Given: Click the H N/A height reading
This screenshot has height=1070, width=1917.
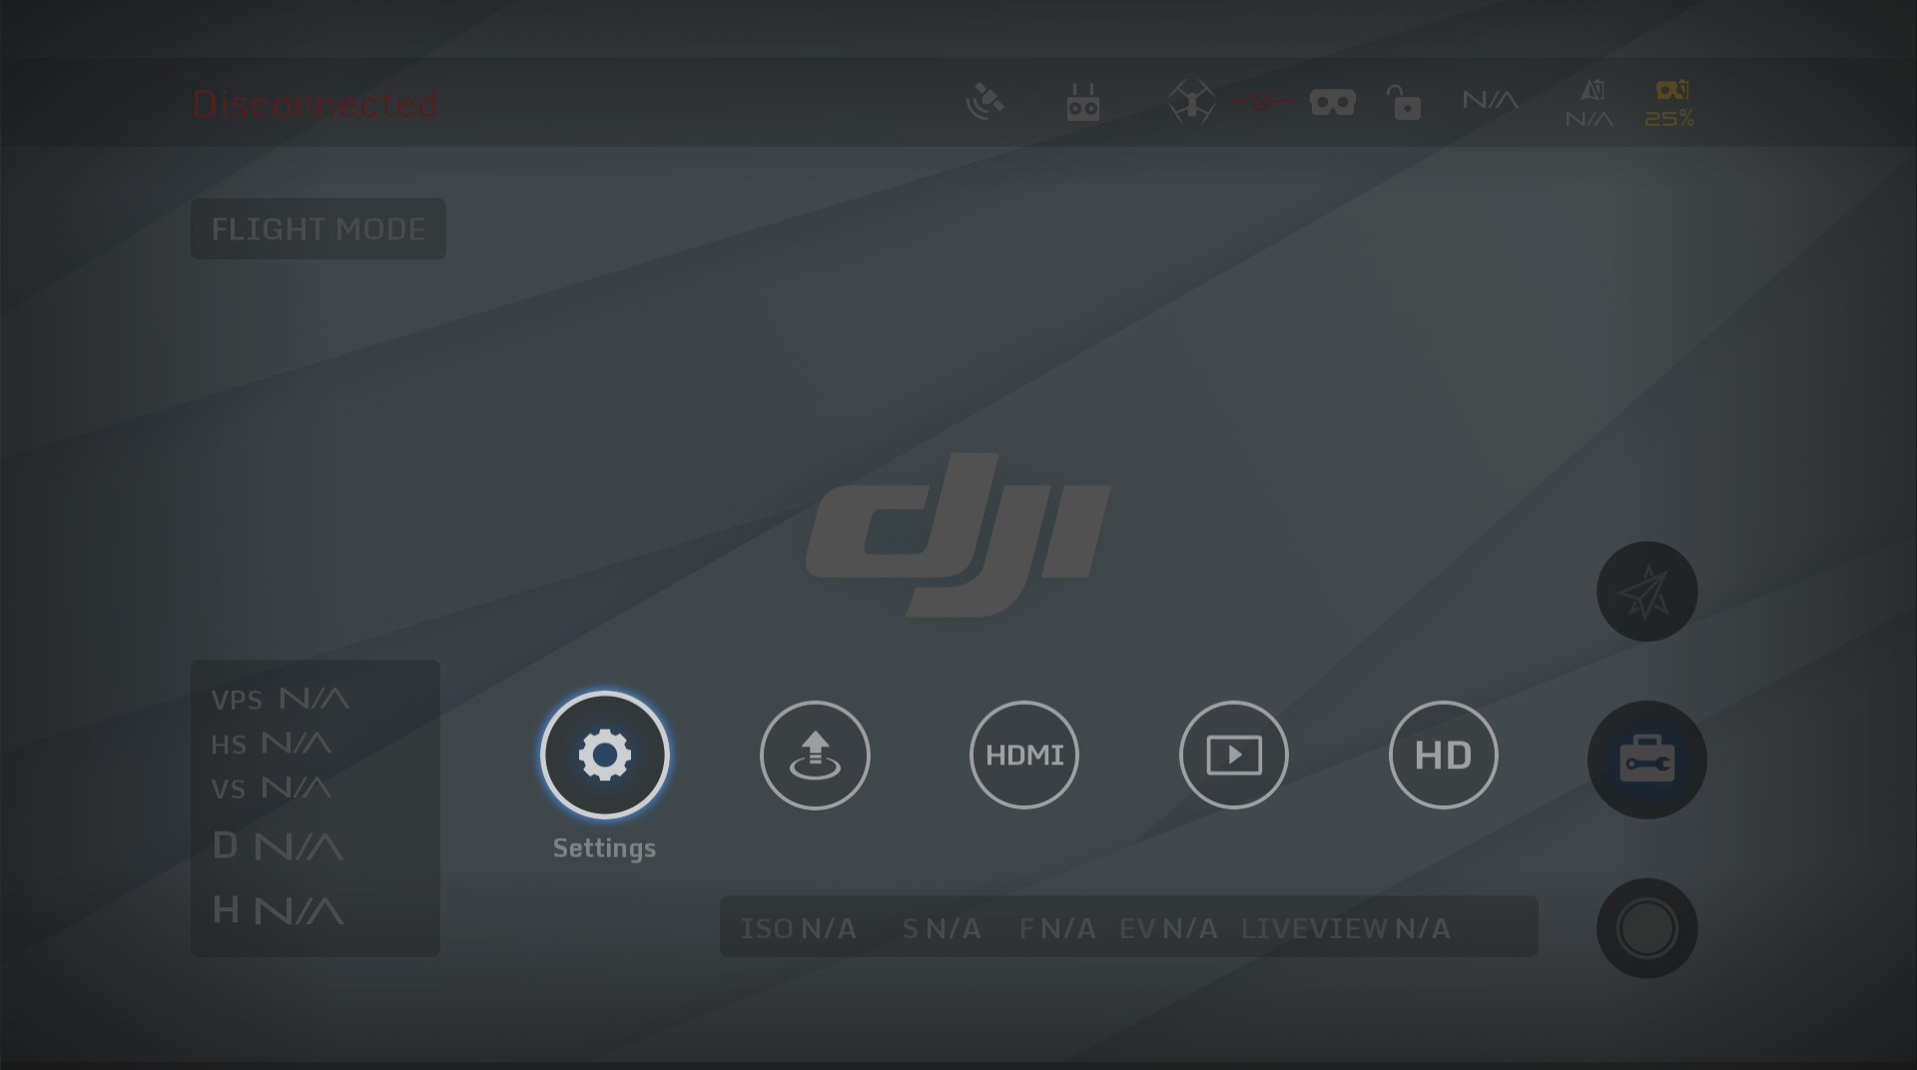Looking at the screenshot, I should pos(279,910).
